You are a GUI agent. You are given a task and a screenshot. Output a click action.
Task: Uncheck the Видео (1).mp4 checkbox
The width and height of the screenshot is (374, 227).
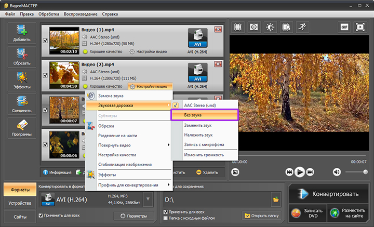(45, 39)
